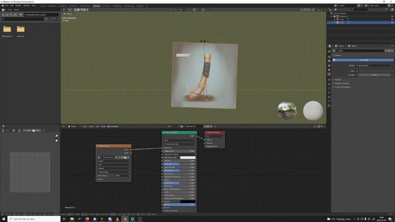
Task: Switch to the Layout workspace tab
Action: pyautogui.click(x=43, y=6)
